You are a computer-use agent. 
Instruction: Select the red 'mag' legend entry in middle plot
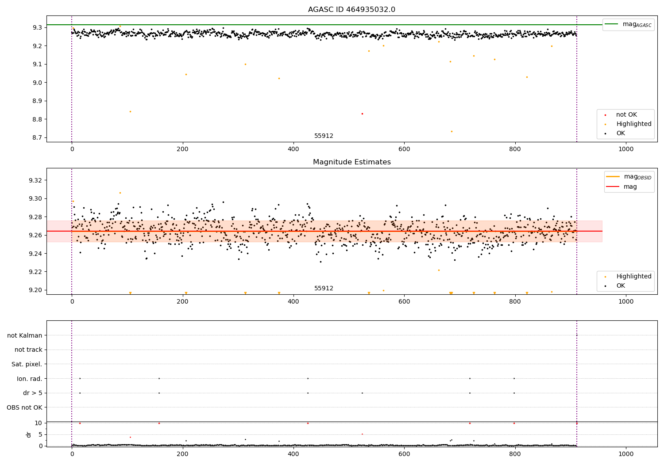(622, 187)
